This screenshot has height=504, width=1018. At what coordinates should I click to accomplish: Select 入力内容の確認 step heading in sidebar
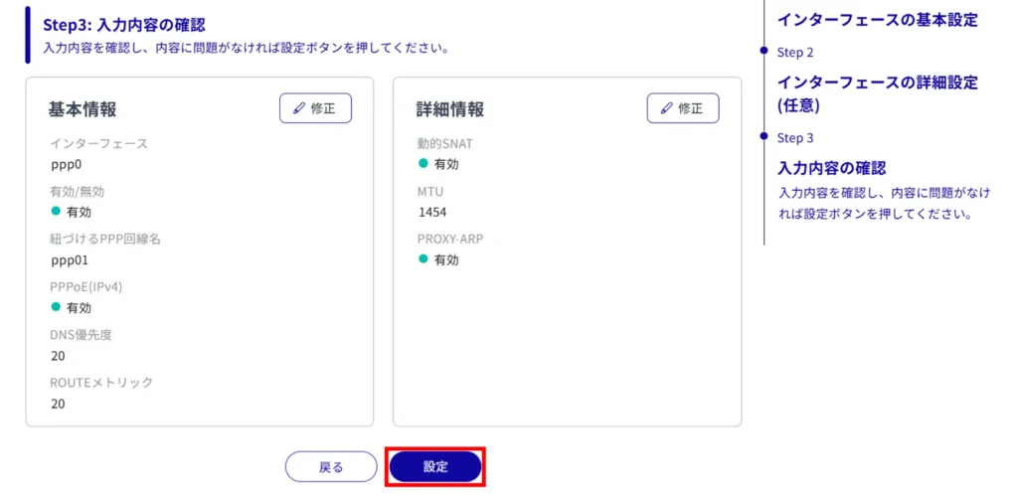click(831, 168)
